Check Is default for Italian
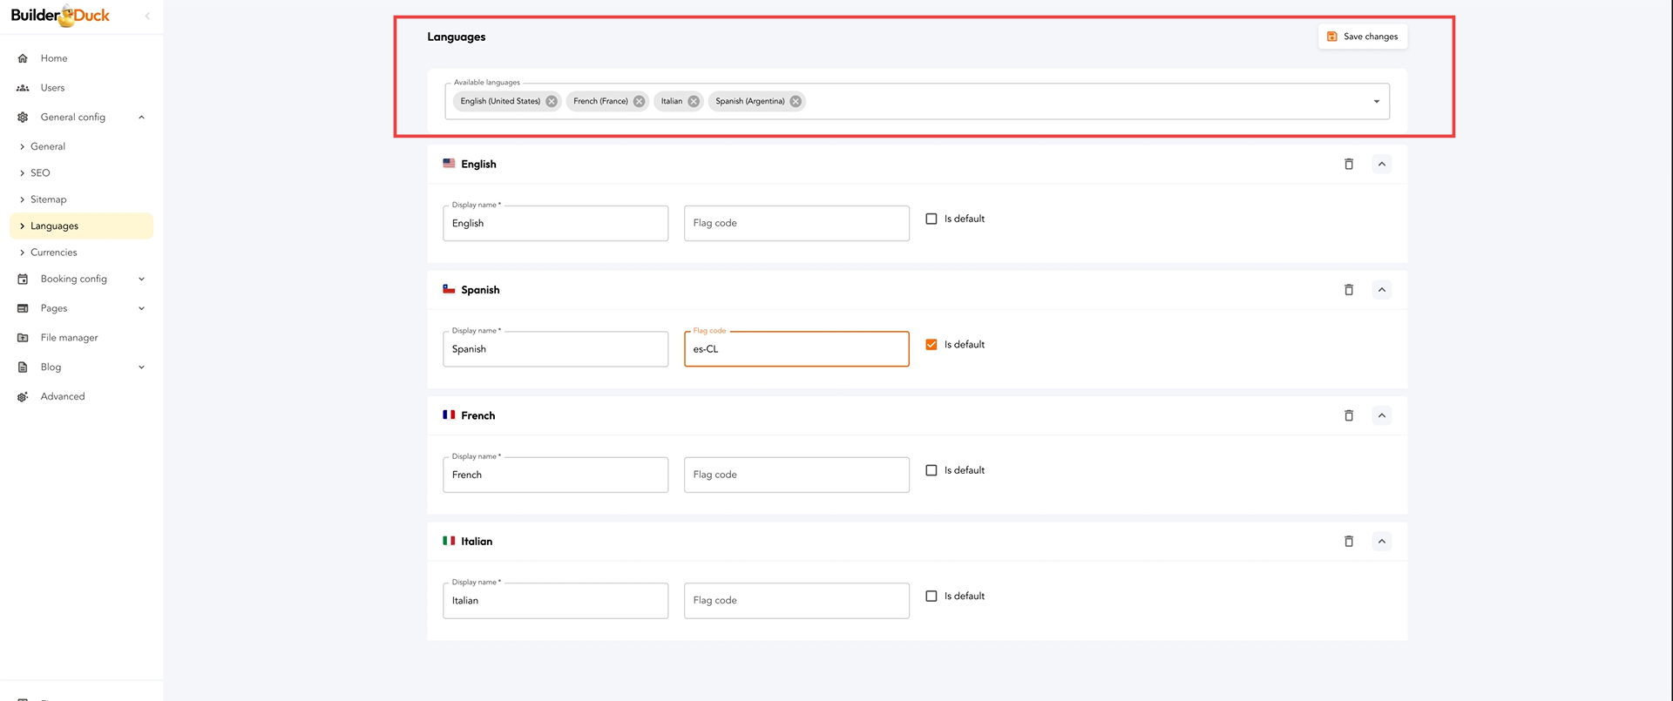The image size is (1673, 701). click(x=931, y=597)
